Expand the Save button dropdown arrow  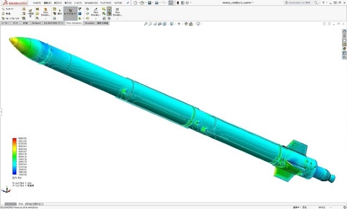(x=153, y=3)
